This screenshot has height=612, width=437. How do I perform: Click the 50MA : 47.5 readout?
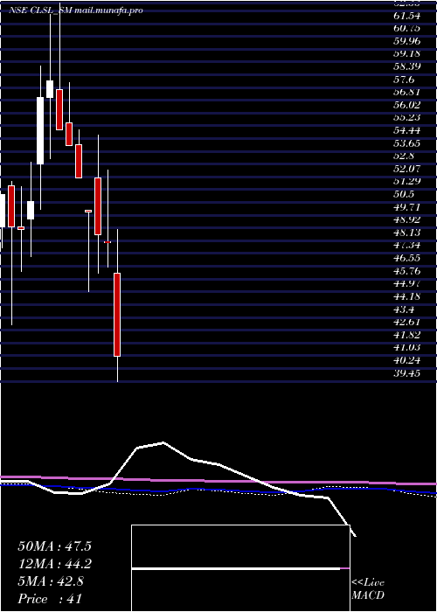55,546
